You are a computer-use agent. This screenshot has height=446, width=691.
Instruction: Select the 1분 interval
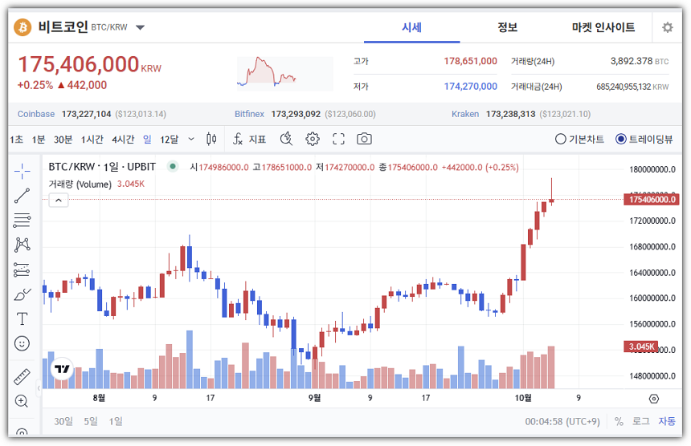pyautogui.click(x=39, y=140)
